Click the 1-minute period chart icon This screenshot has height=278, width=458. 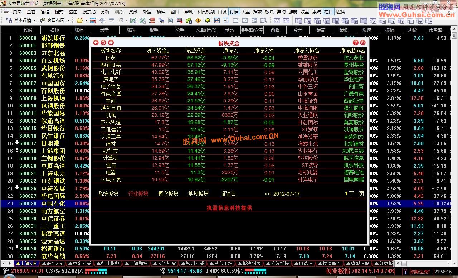pyautogui.click(x=298, y=20)
